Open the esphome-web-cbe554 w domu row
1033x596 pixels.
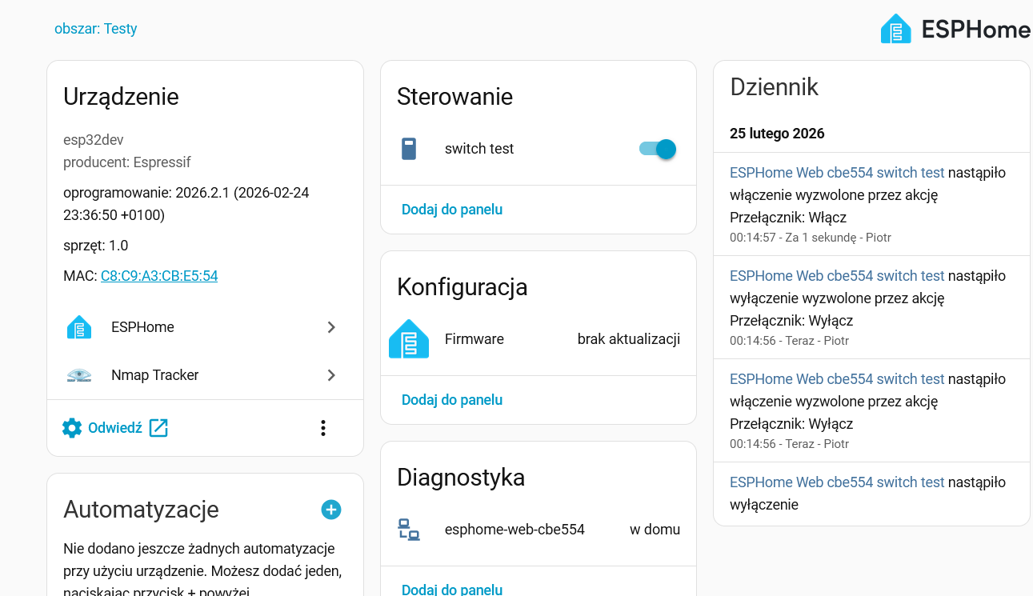coord(538,530)
